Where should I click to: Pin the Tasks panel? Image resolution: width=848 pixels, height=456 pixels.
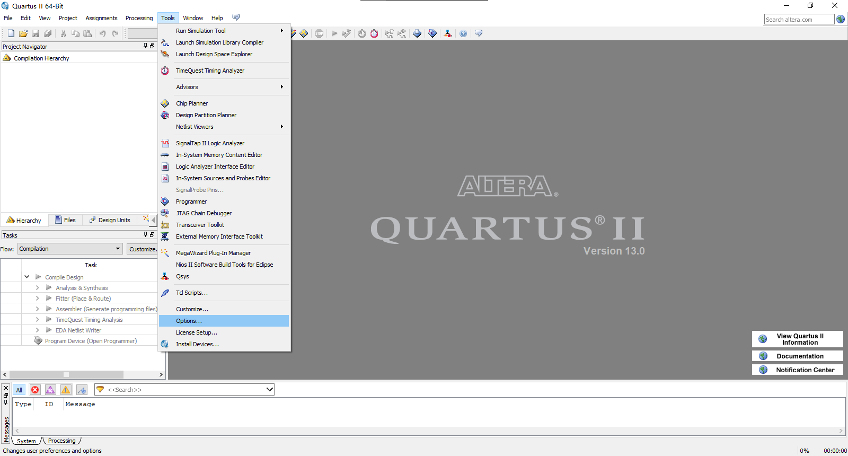pos(146,235)
